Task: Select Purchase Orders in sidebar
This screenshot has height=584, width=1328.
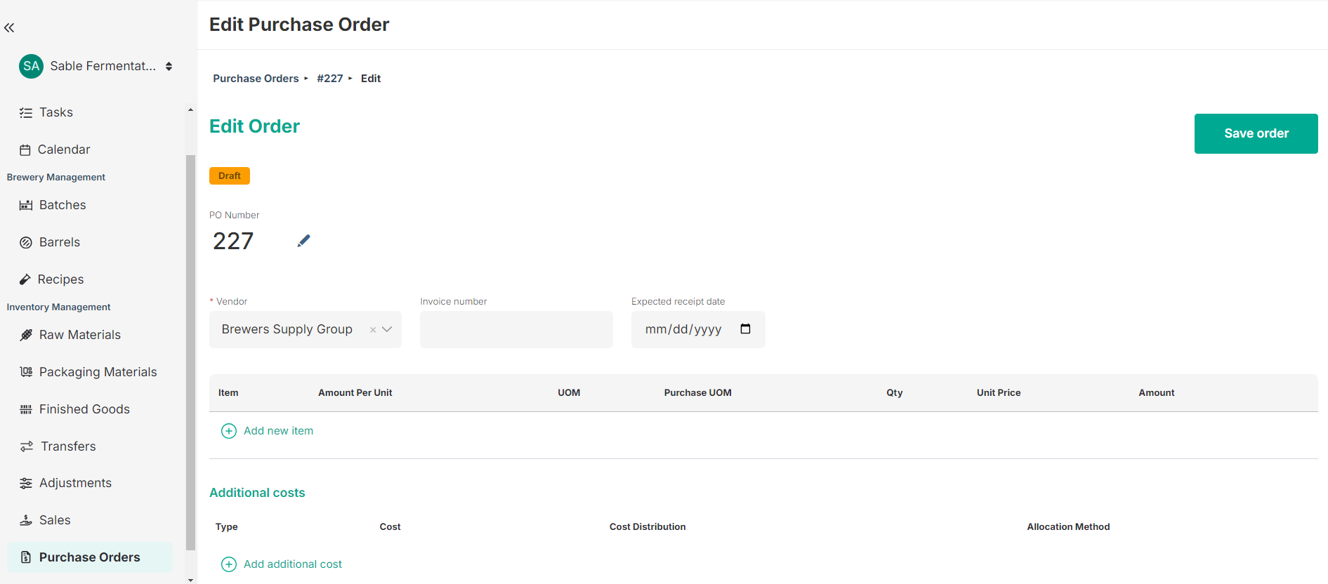Action: pyautogui.click(x=90, y=557)
